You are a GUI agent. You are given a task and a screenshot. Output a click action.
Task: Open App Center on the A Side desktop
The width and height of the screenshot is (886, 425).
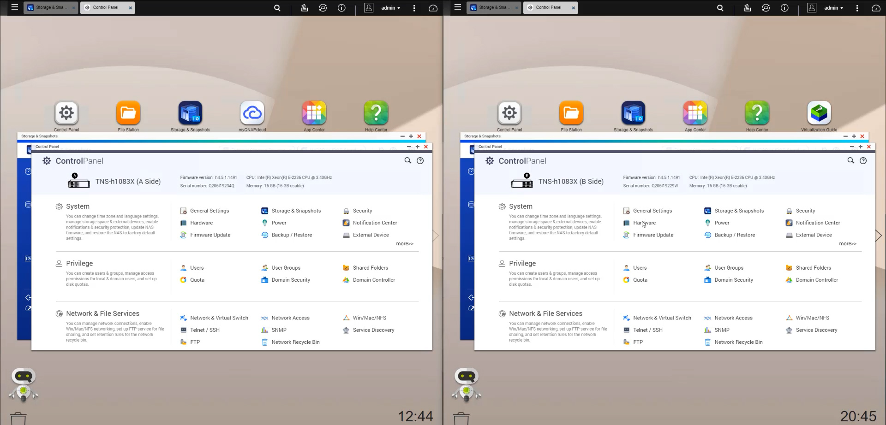pyautogui.click(x=314, y=113)
